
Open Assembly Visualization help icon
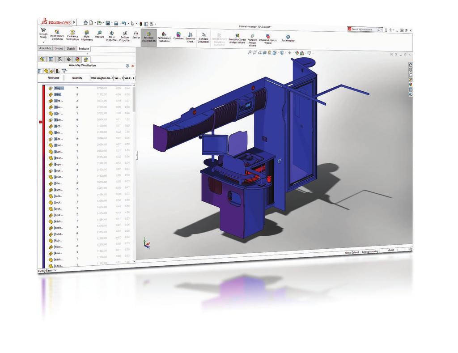[127, 66]
